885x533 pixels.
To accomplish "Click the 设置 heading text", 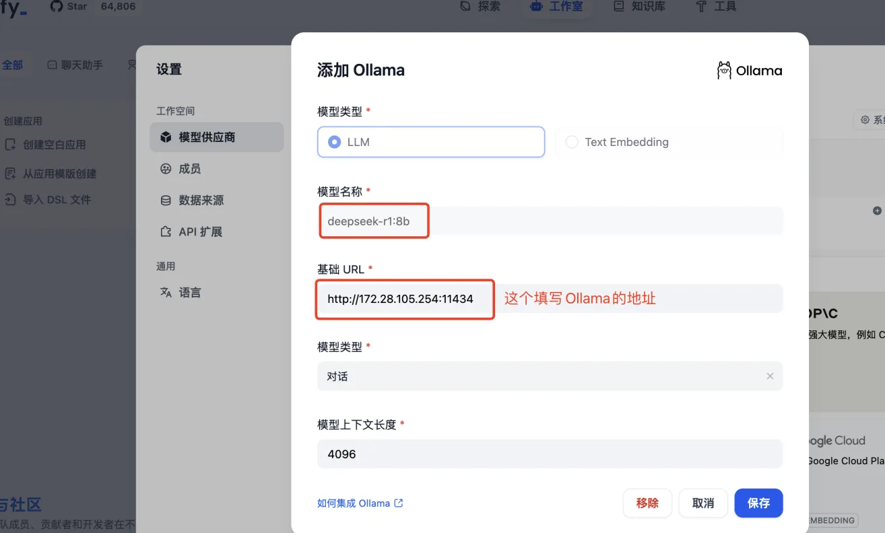I will tap(169, 69).
